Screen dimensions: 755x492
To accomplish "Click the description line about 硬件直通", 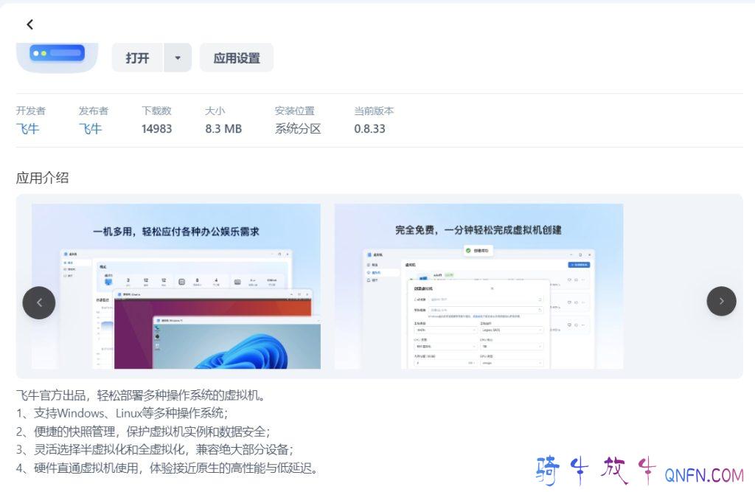I will pyautogui.click(x=167, y=468).
